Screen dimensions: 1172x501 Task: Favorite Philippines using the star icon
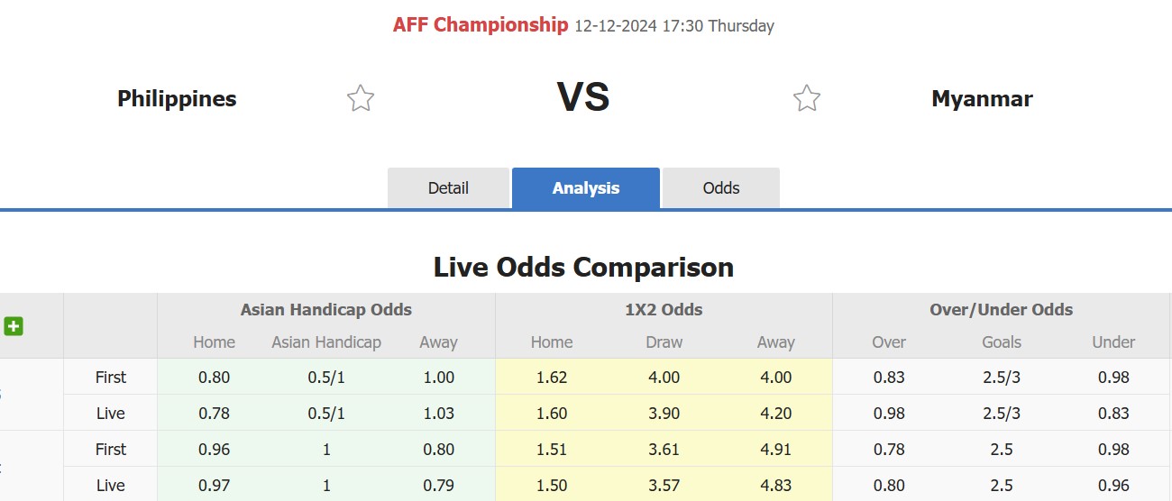click(x=361, y=98)
